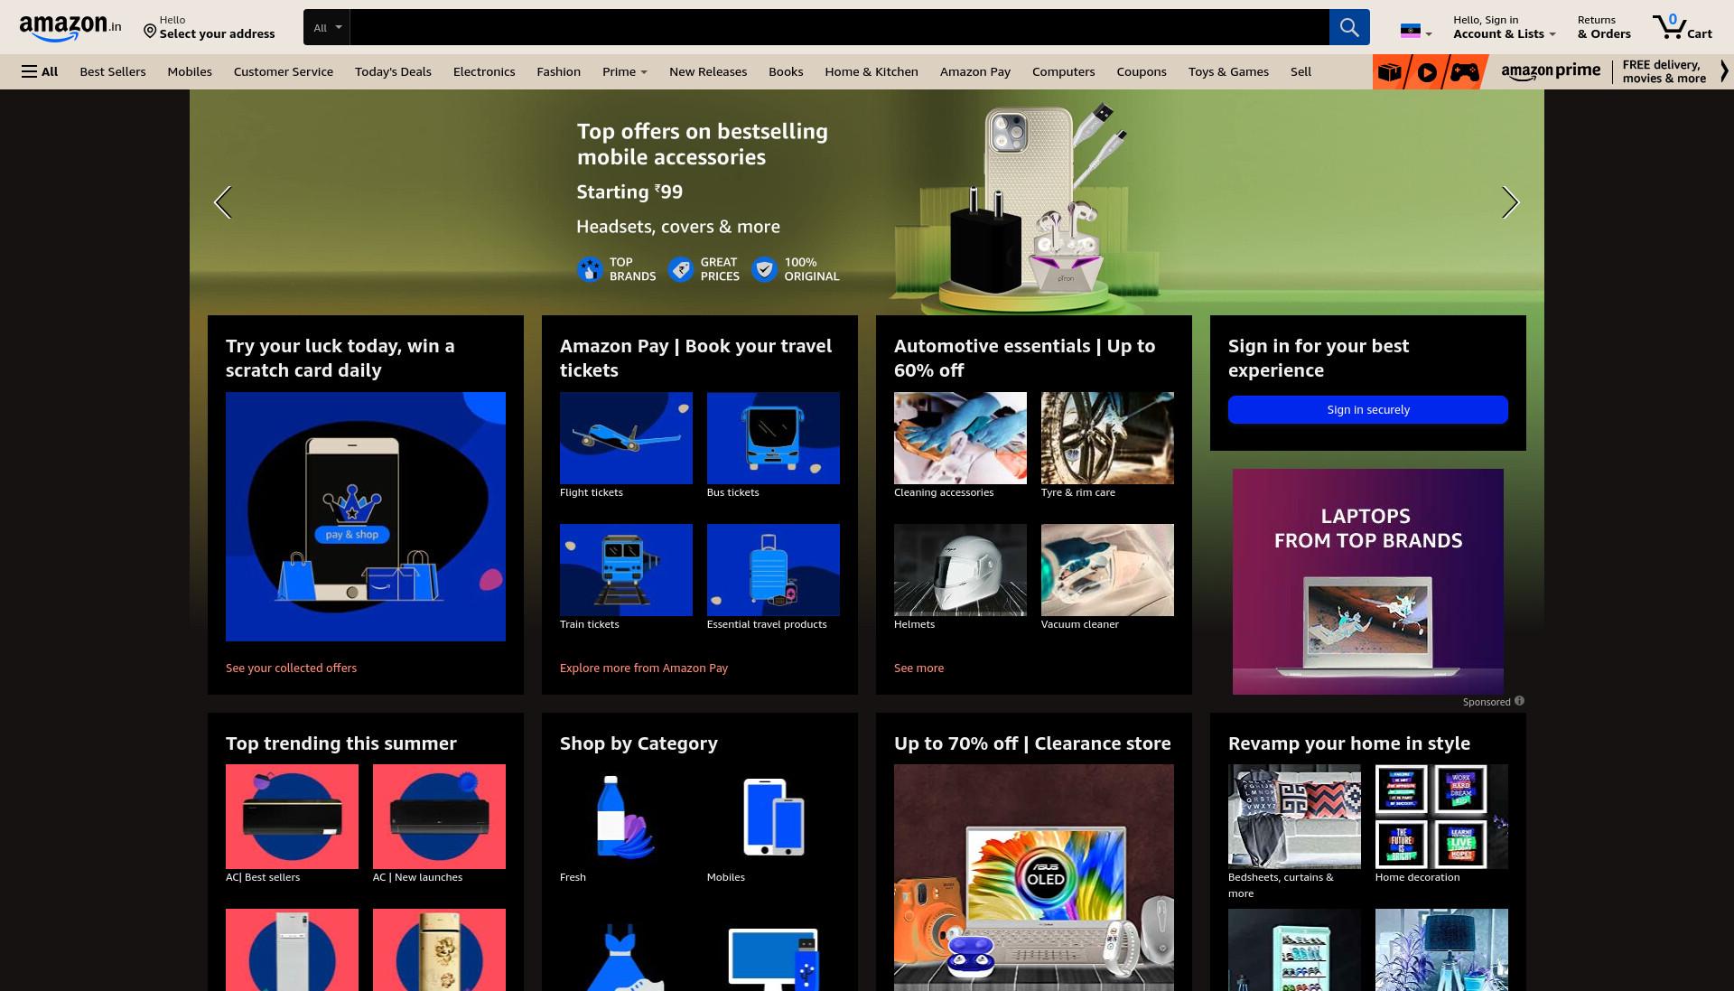Open Best Sellers in navigation bar
The height and width of the screenshot is (991, 1734).
pos(113,71)
